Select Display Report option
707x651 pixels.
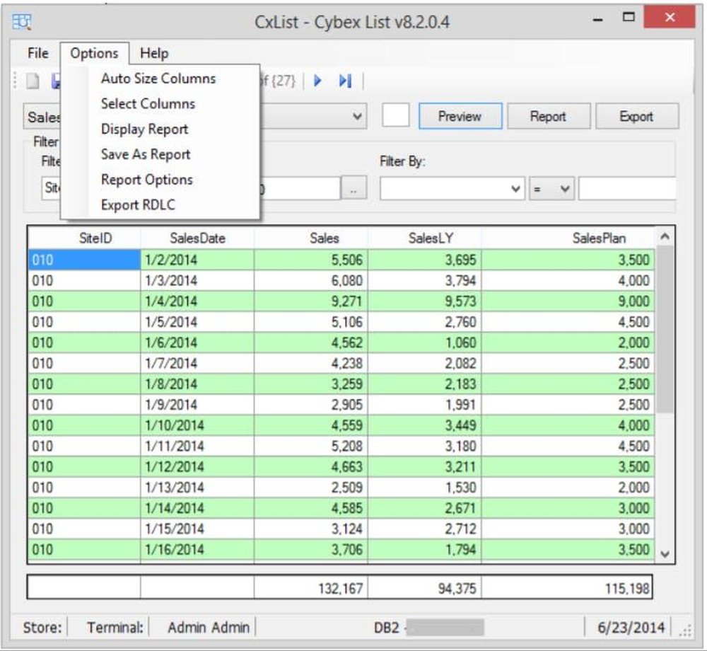pos(144,129)
